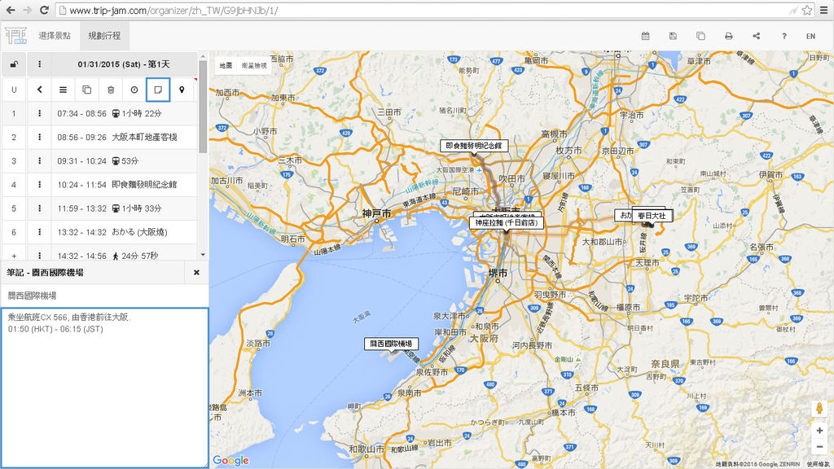This screenshot has height=469, width=834.
Task: Switch language to EN
Action: [810, 36]
